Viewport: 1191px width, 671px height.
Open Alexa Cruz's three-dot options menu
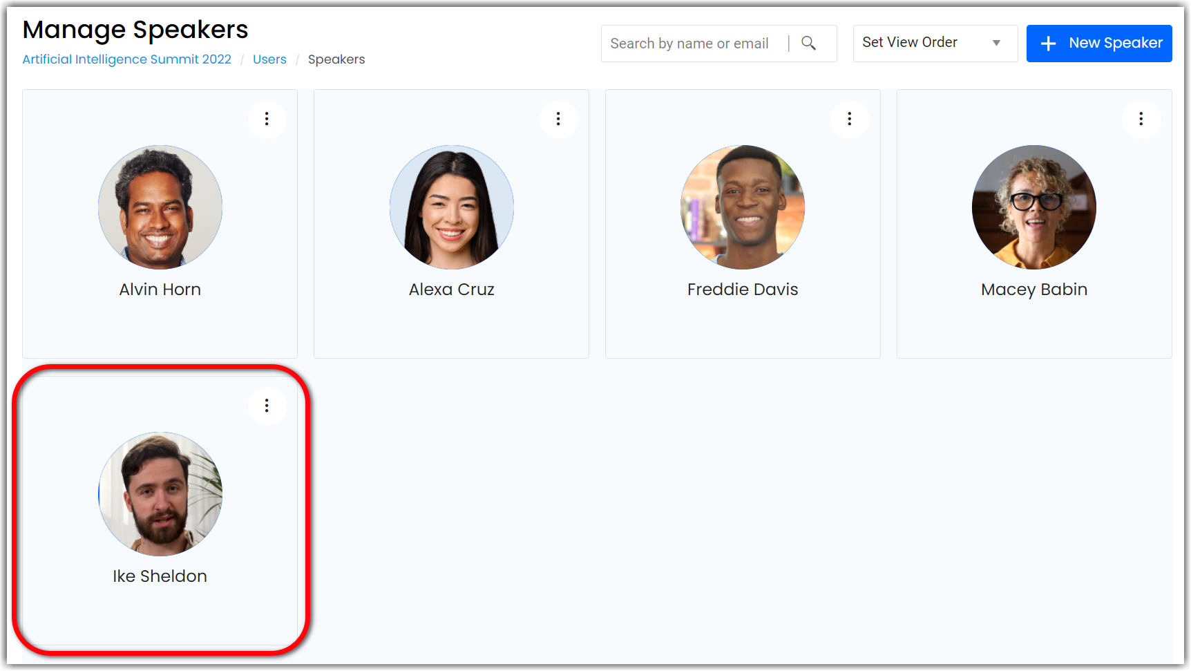[558, 119]
